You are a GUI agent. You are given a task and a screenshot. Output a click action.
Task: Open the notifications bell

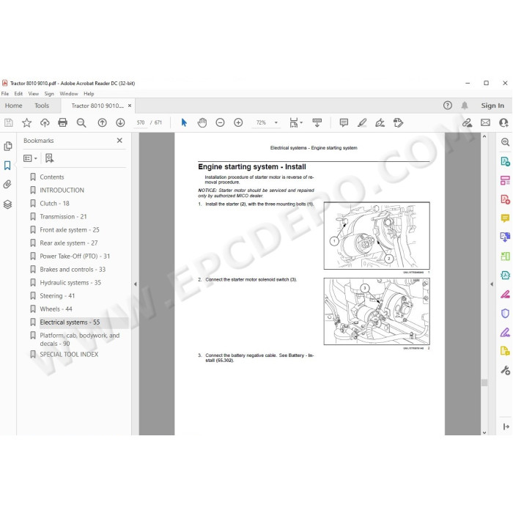465,106
